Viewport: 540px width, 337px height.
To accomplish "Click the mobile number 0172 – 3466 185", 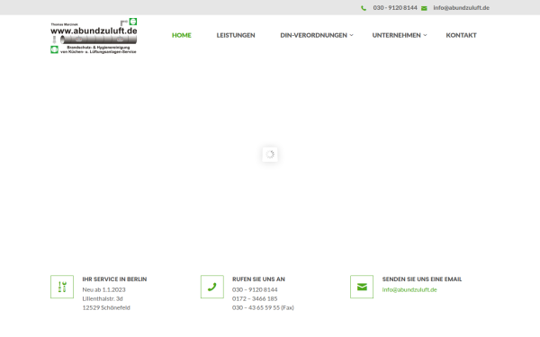I will (x=255, y=298).
